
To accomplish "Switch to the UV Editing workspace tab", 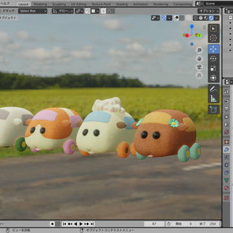I will [x=78, y=4].
